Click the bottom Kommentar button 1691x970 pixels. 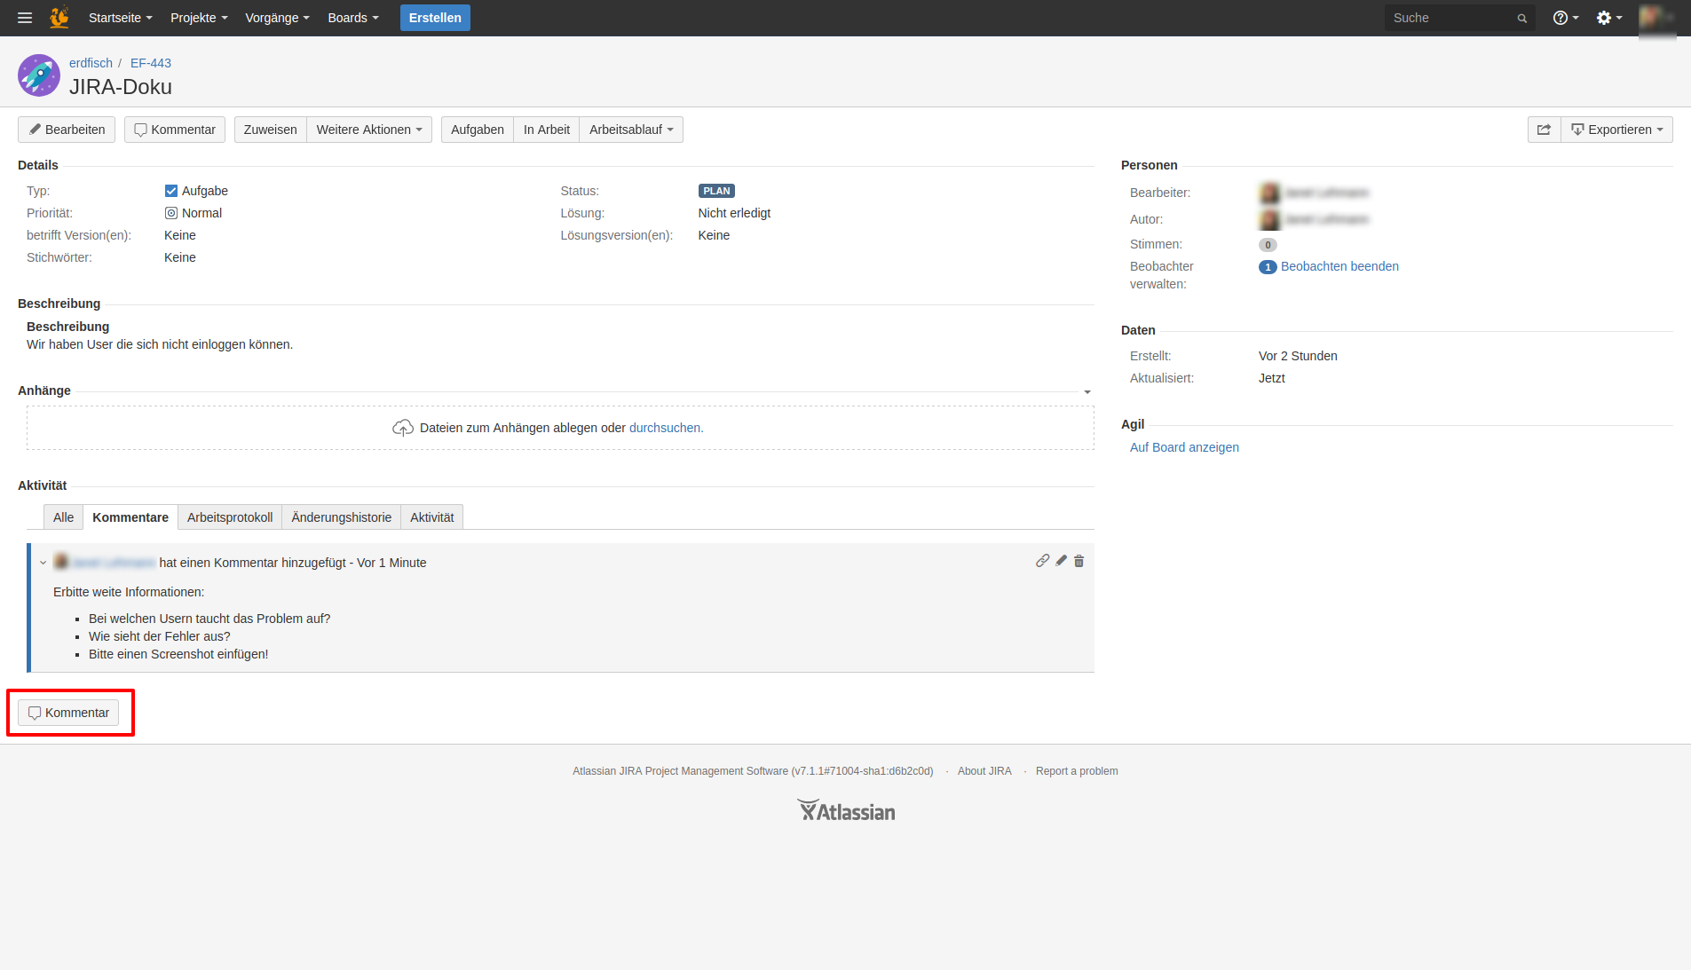68,713
